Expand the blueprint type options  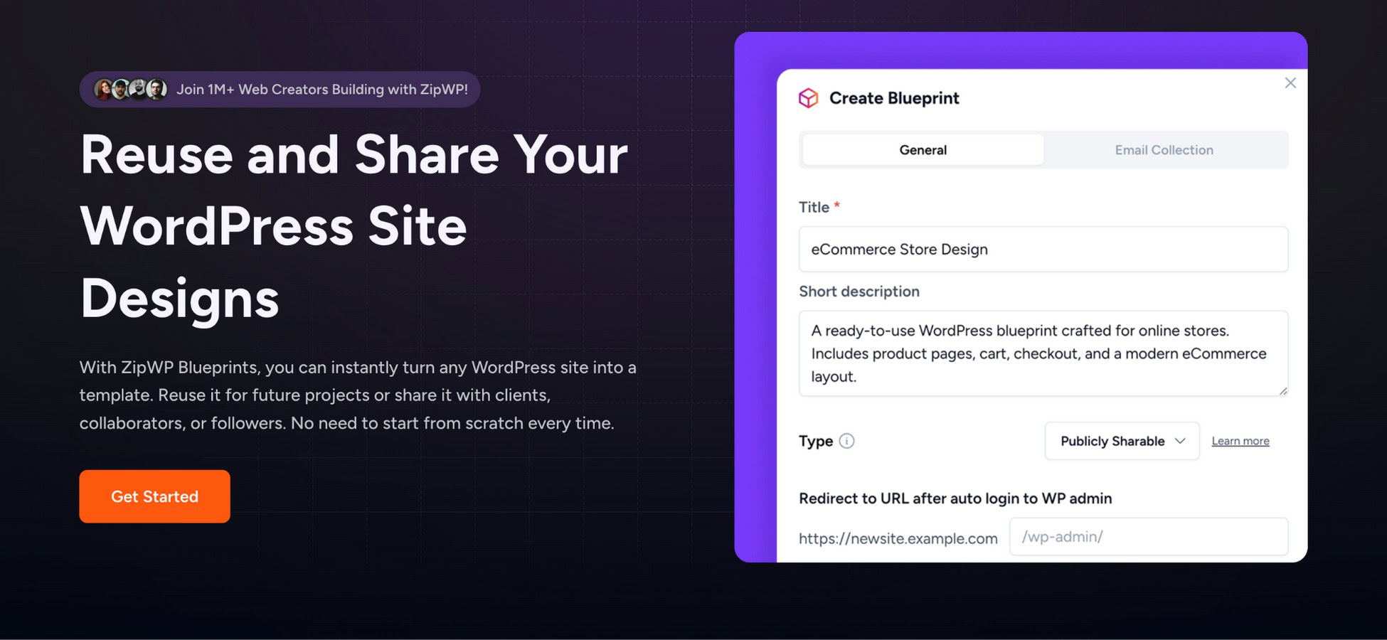(1122, 441)
